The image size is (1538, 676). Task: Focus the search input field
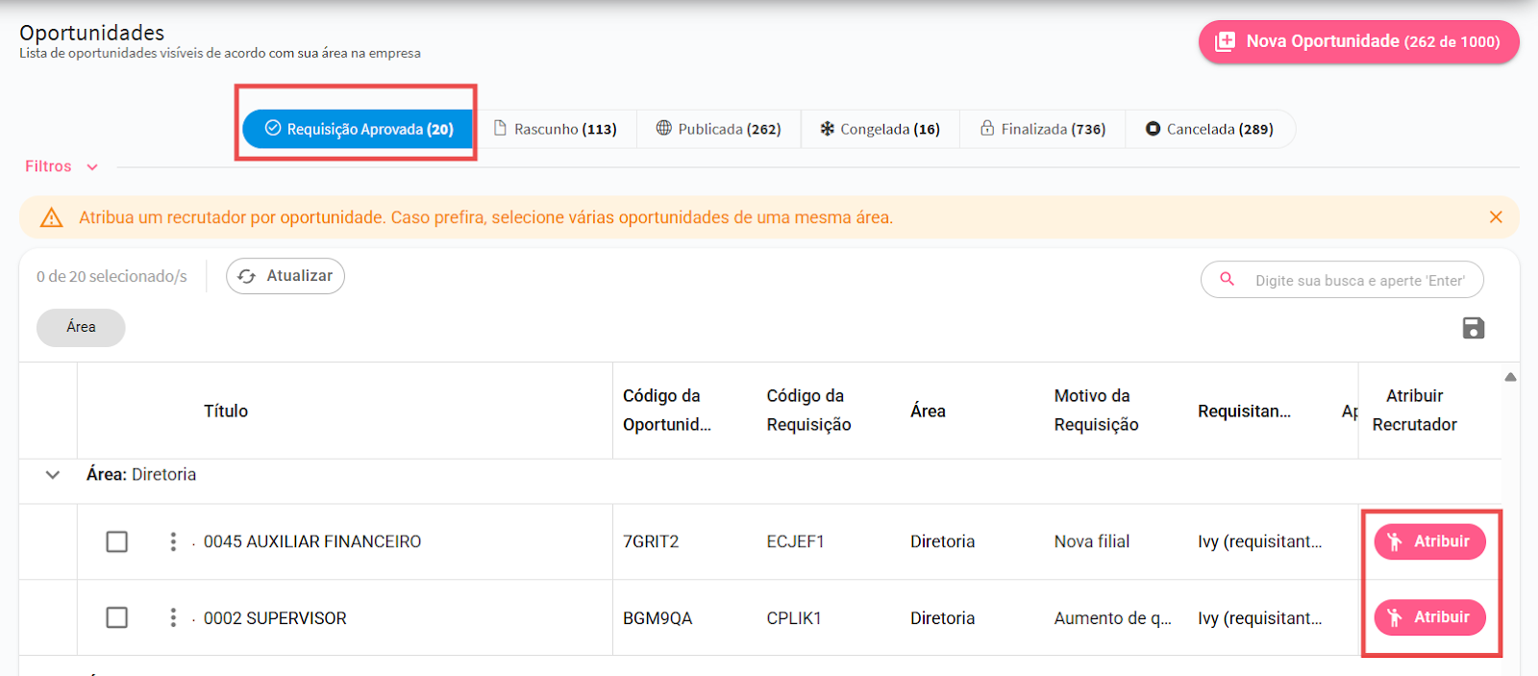tap(1358, 280)
